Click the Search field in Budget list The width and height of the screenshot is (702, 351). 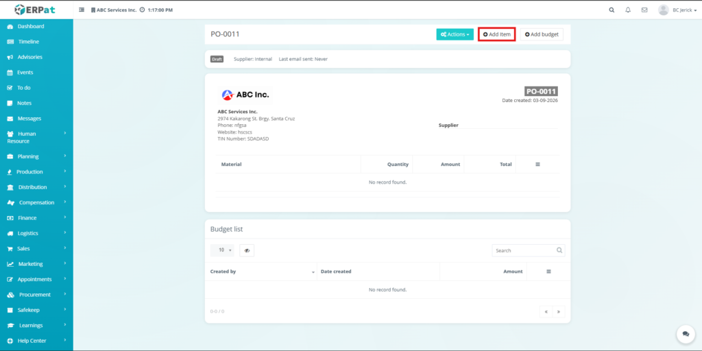point(524,250)
